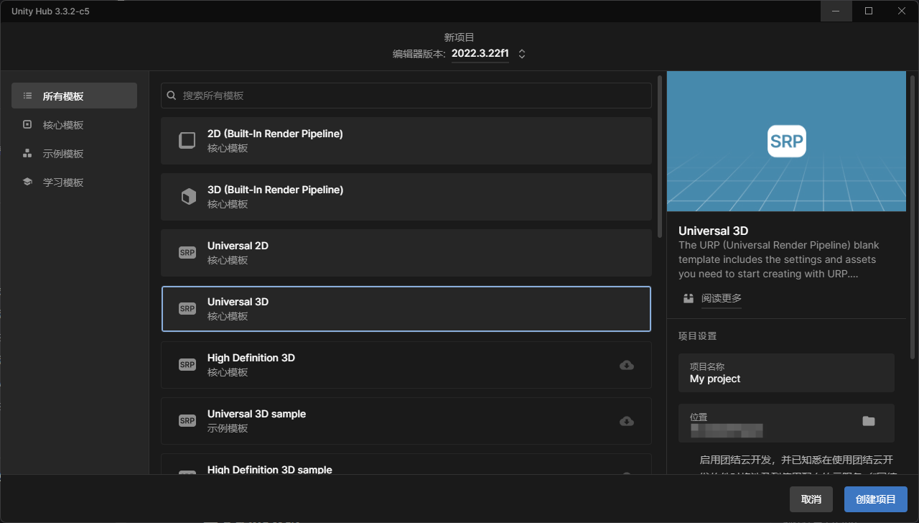The height and width of the screenshot is (523, 919).
Task: Open the 阅读更多 link
Action: (722, 298)
